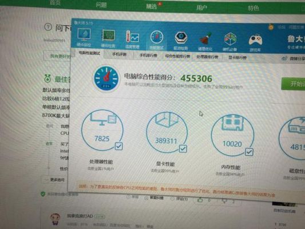305x229 pixels.
Task: Open the 清理优化 broom icon
Action: click(x=205, y=42)
